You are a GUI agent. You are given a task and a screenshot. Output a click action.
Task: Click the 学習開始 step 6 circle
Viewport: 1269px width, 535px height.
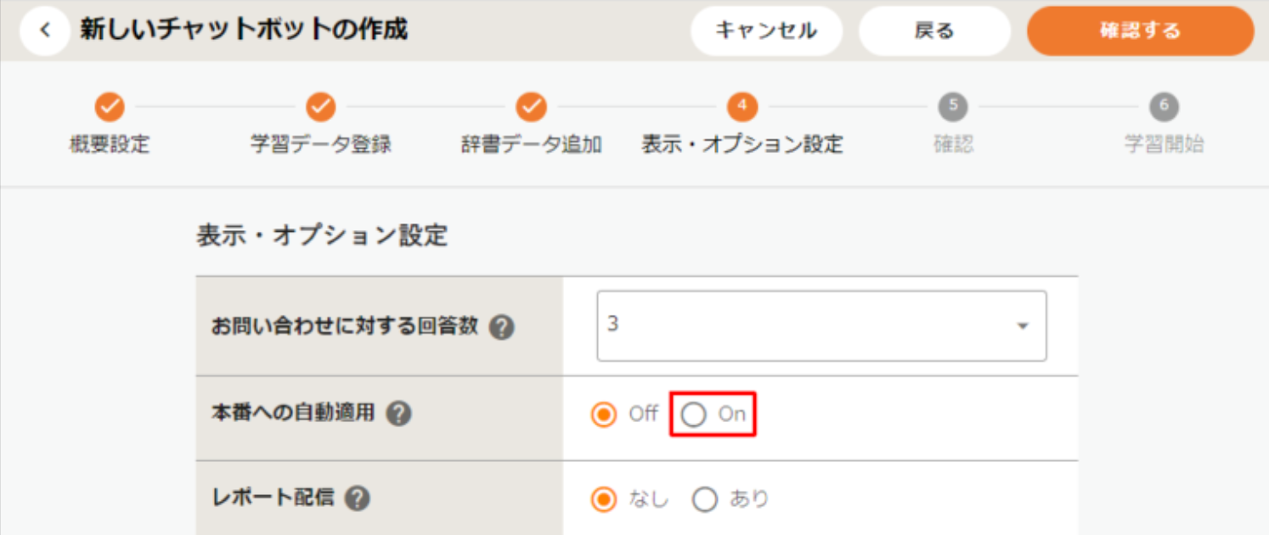point(1164,107)
